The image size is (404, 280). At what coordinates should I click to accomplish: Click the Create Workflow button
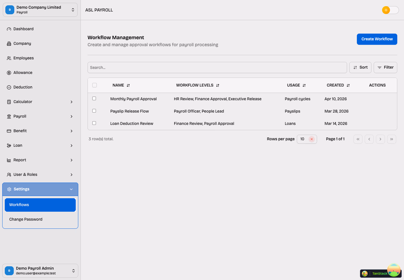[377, 39]
